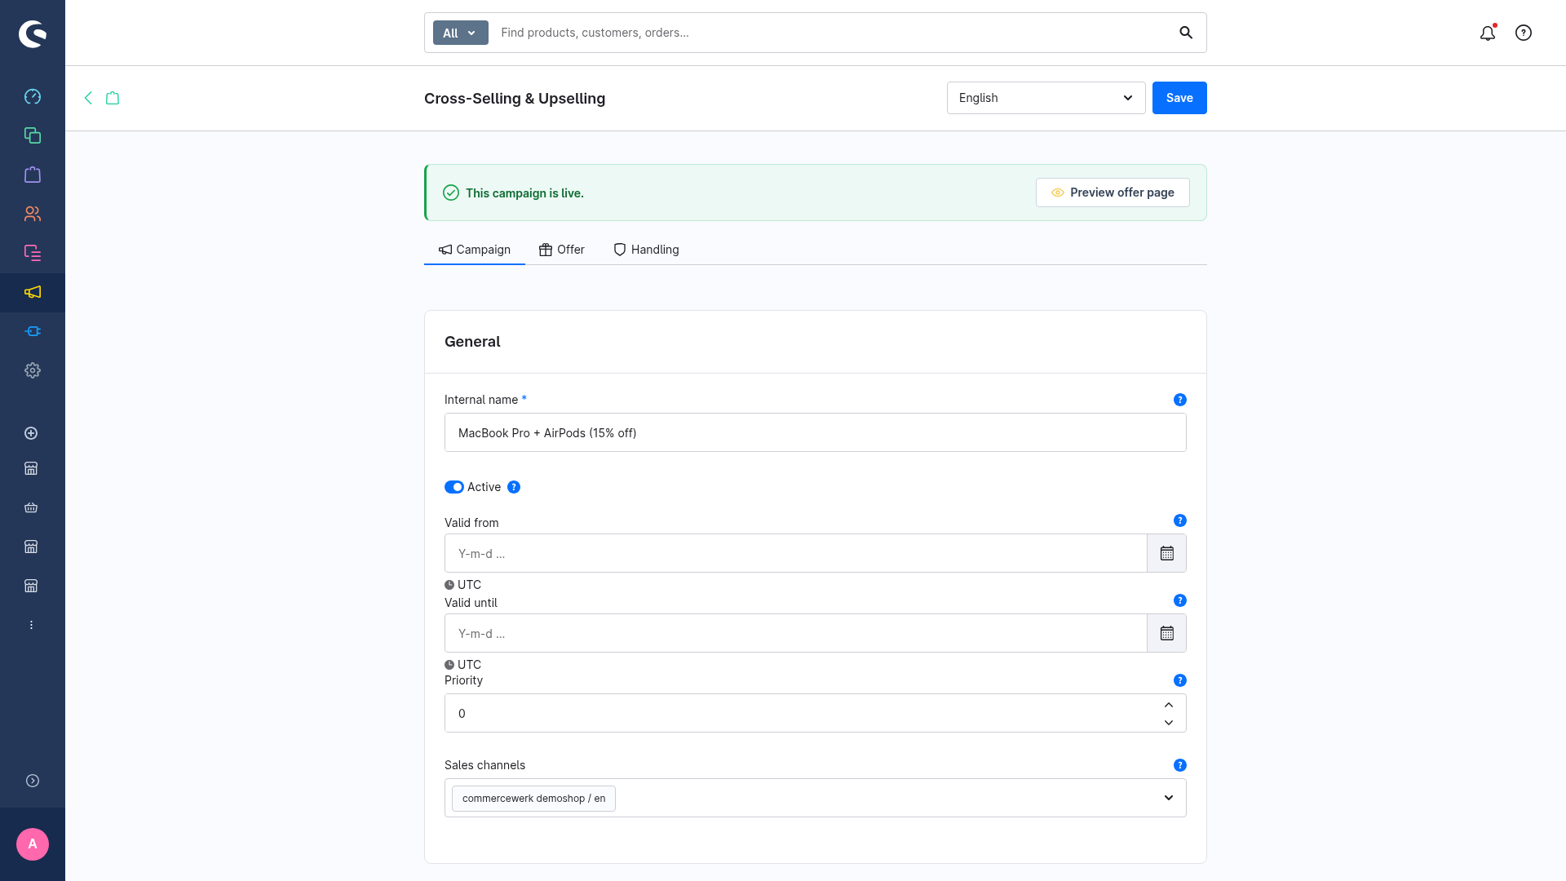The width and height of the screenshot is (1566, 881).
Task: Open the Catalogues sidebar icon
Action: pyautogui.click(x=33, y=135)
